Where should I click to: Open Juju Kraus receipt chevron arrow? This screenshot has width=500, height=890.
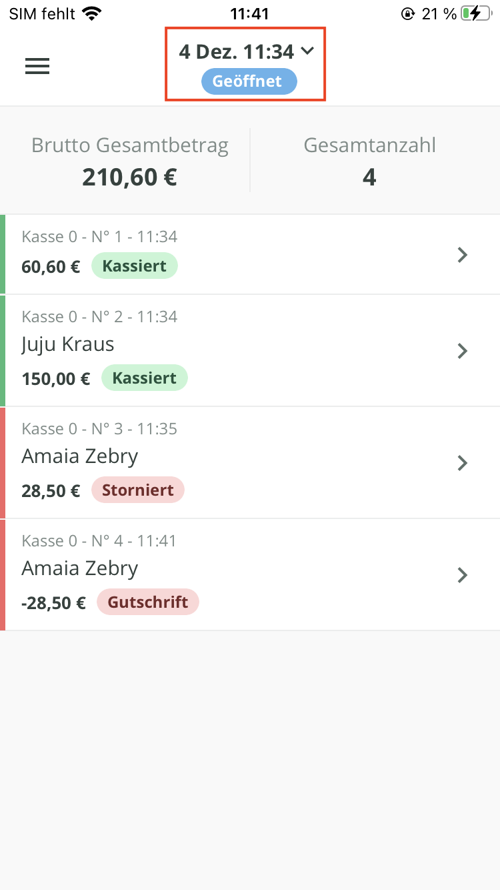point(463,351)
